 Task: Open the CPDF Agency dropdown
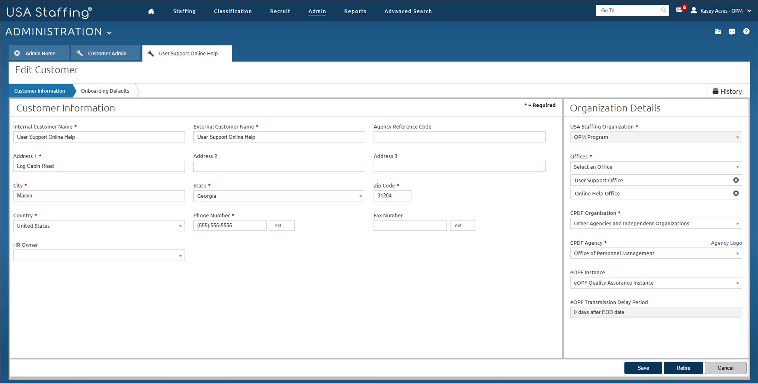coord(656,253)
